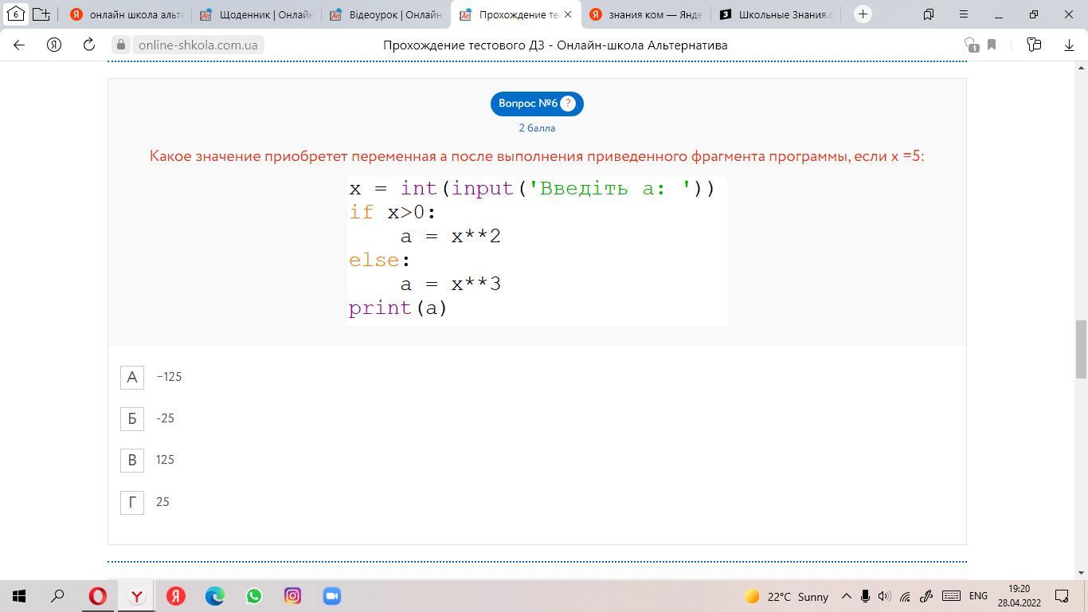Open the downloads arrow icon
Screen dimensions: 1088x612
click(x=1069, y=45)
